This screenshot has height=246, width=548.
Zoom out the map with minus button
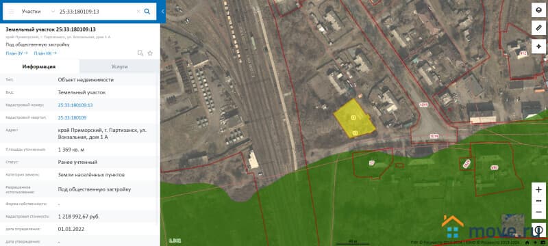[x=538, y=212]
